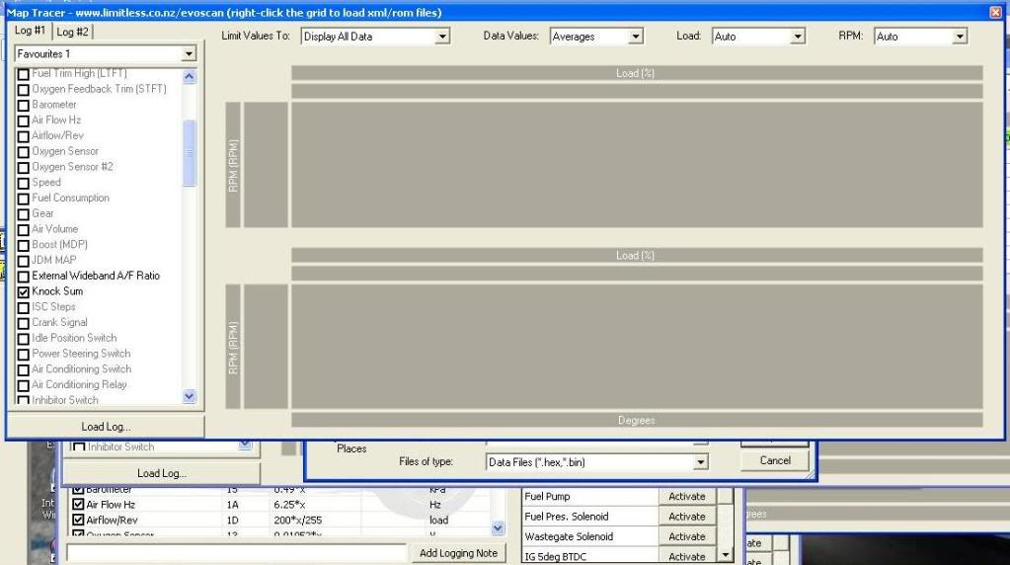1010x565 pixels.
Task: Uncheck Air Flow Hz in the background data list
Action: 78,505
